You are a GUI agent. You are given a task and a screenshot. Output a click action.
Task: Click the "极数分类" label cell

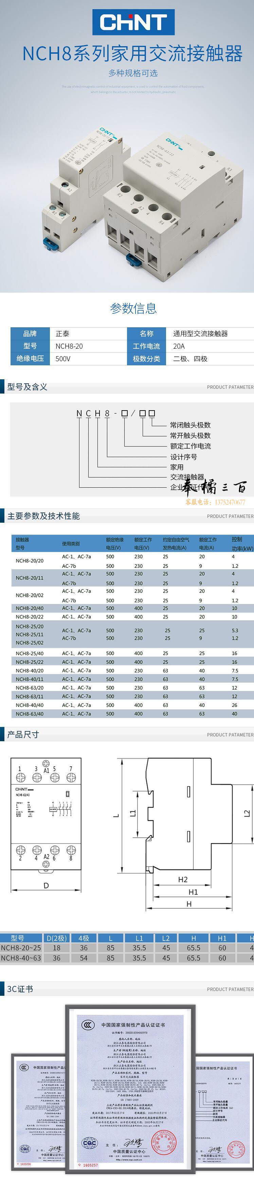point(147,359)
